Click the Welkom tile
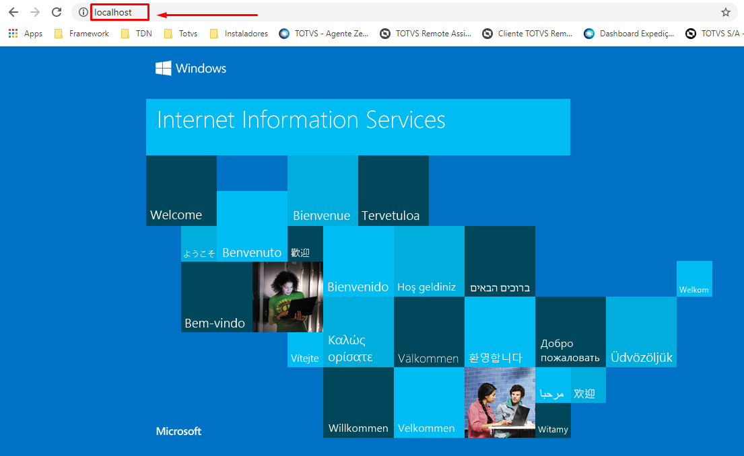The width and height of the screenshot is (744, 456). pyautogui.click(x=694, y=278)
